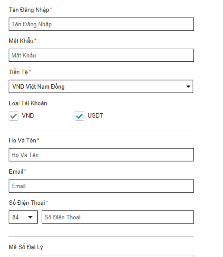223x257 pixels.
Task: Click the Họ Và Tên input field
Action: point(101,155)
